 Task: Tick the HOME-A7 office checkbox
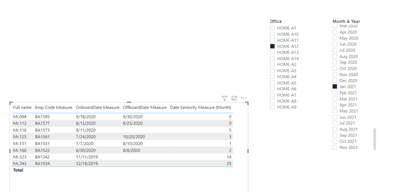point(272,95)
